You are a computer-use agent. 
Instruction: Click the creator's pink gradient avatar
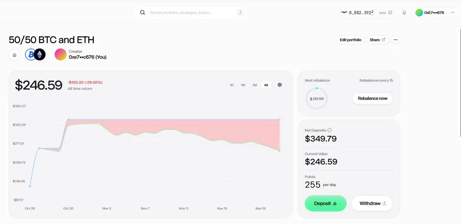61,54
